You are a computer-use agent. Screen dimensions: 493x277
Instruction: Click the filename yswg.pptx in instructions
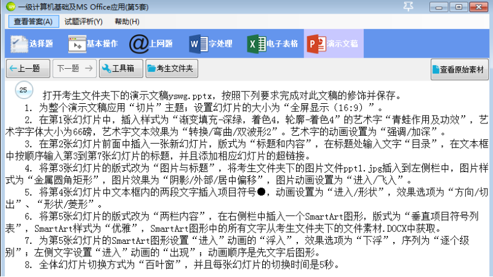click(192, 95)
